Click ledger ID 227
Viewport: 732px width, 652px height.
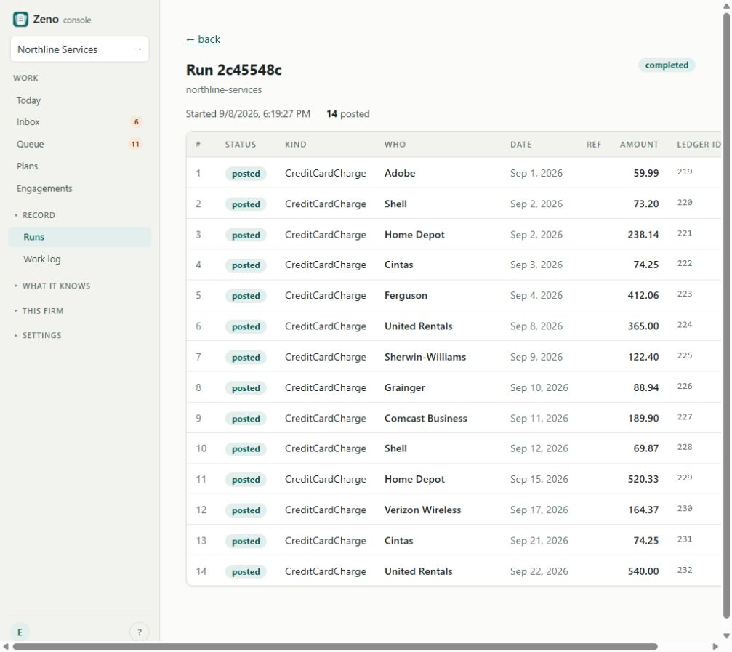tap(685, 417)
